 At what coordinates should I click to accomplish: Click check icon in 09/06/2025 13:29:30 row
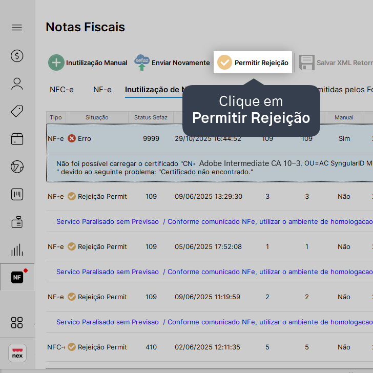pos(72,197)
